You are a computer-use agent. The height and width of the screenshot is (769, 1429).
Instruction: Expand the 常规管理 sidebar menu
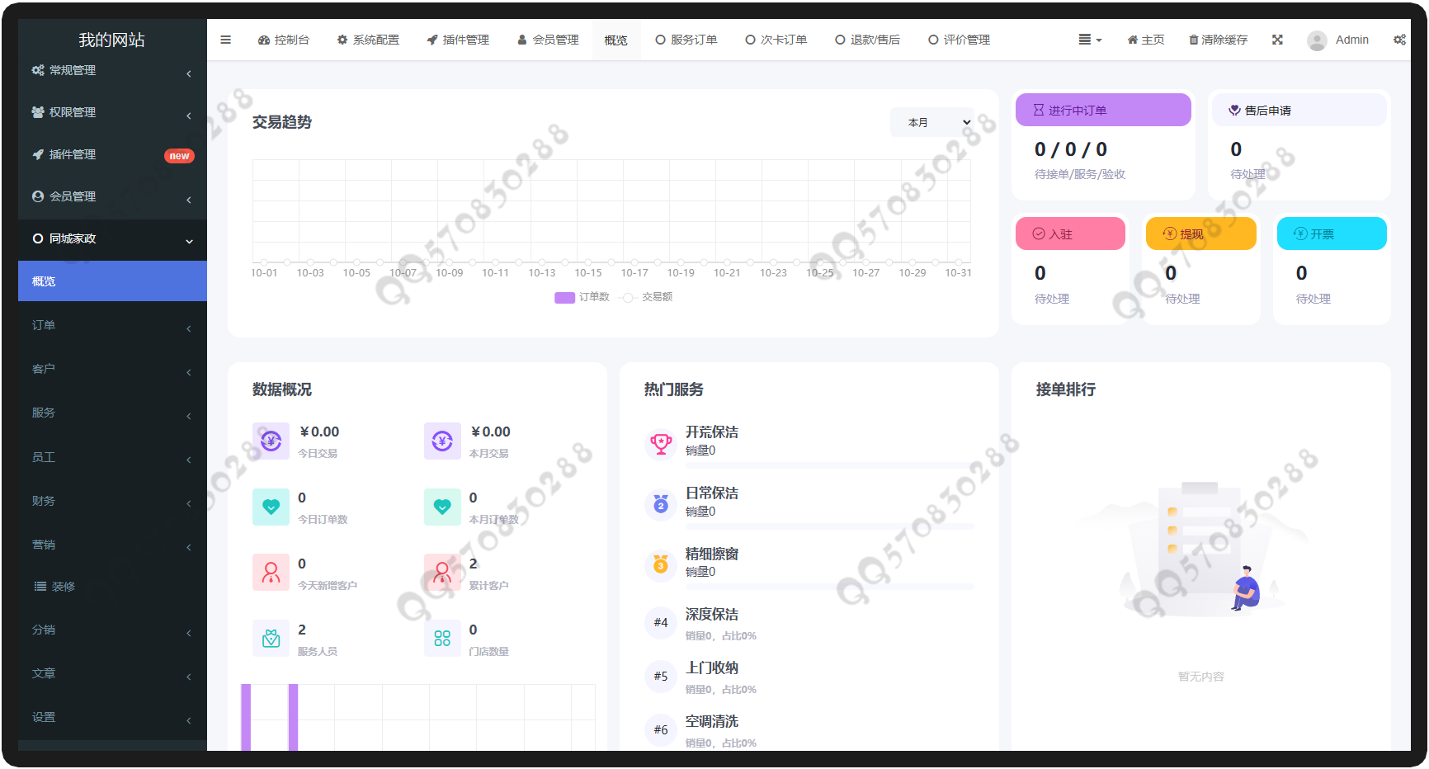111,71
